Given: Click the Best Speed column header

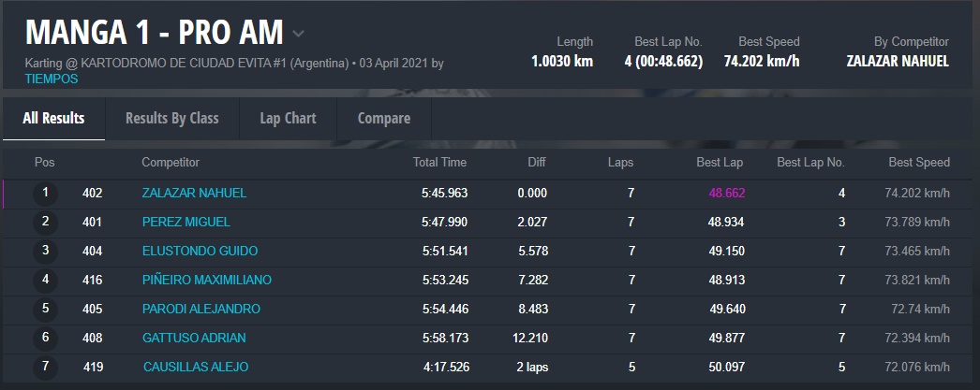Looking at the screenshot, I should pos(918,163).
